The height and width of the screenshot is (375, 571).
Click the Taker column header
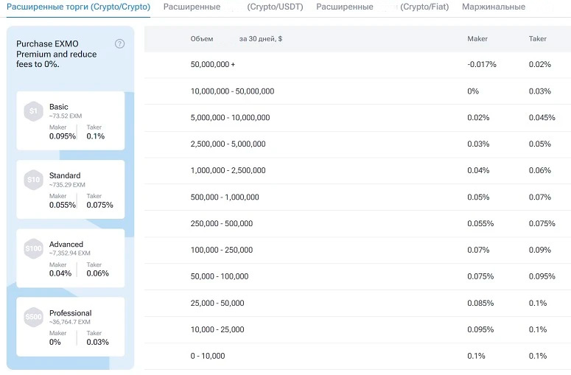[538, 39]
